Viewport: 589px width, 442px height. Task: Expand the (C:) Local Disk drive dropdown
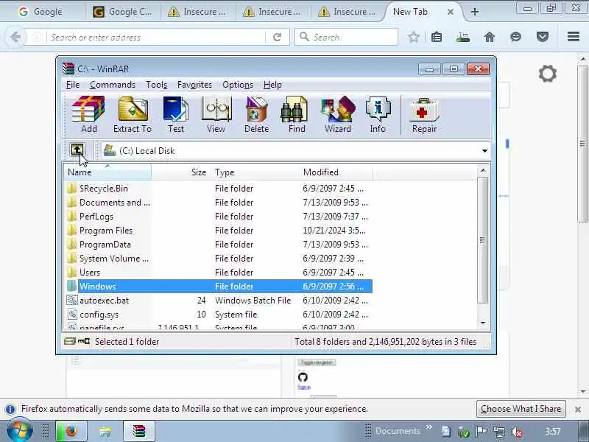tap(484, 151)
